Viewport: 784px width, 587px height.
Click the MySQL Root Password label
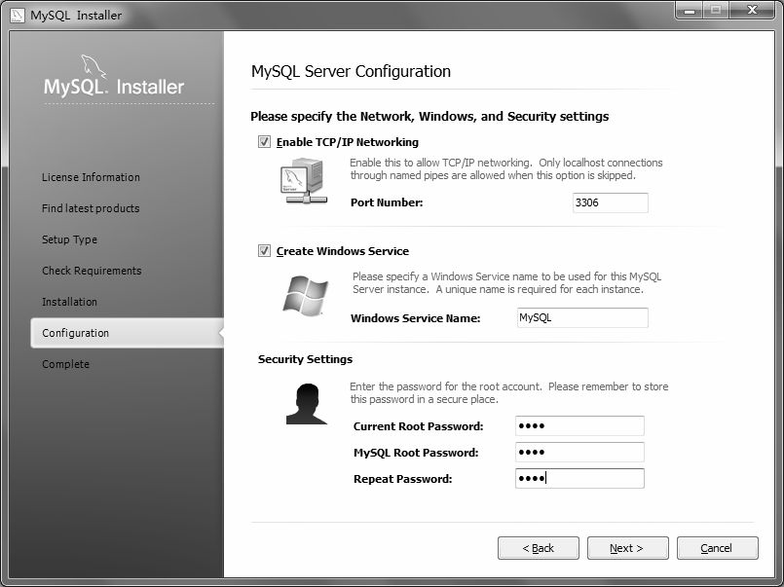(x=416, y=453)
